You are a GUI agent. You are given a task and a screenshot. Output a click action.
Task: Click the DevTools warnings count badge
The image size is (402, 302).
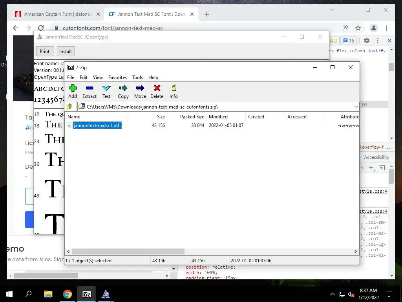pos(334,41)
